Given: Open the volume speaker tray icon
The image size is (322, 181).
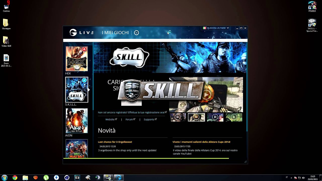Looking at the screenshot, I should [304, 178].
